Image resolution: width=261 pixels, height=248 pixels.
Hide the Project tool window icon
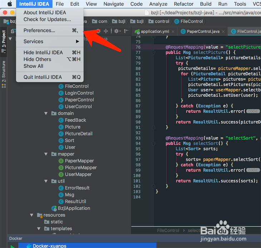[126, 31]
